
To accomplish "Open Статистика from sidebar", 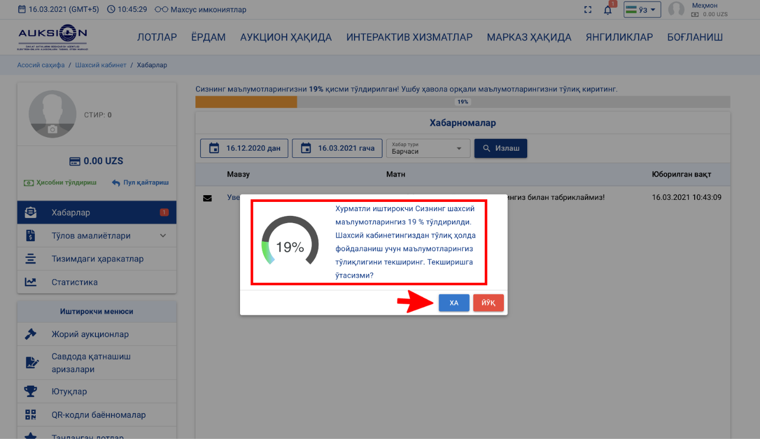I will [75, 282].
